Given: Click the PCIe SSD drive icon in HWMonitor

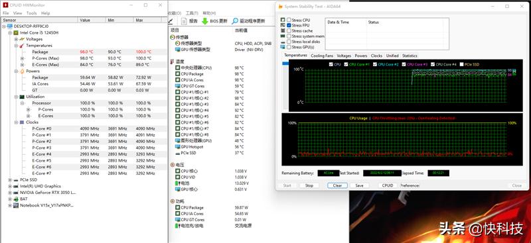Looking at the screenshot, I should [15, 180].
